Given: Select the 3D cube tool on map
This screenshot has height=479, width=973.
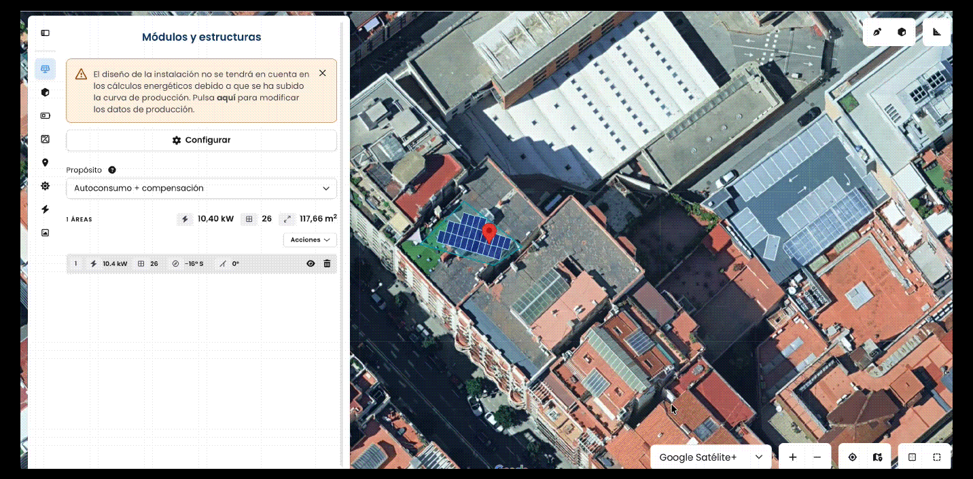Looking at the screenshot, I should point(902,32).
